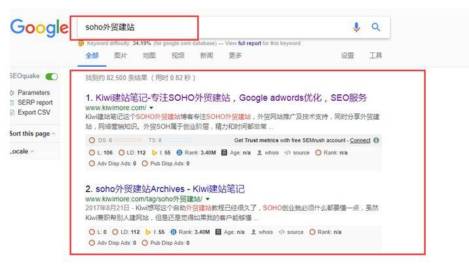Screen dimensions: 469x275
Task: Click SEMrush Rank n/a icon for result 1
Action: 318,153
